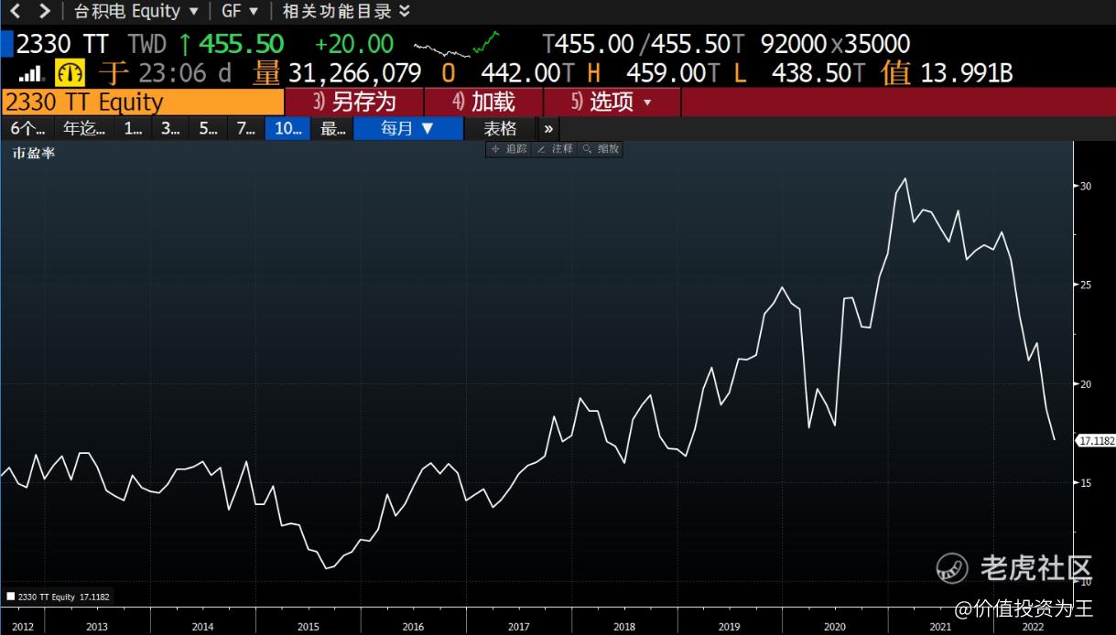Click the 追踪 track tool
The image size is (1116, 635).
[509, 149]
